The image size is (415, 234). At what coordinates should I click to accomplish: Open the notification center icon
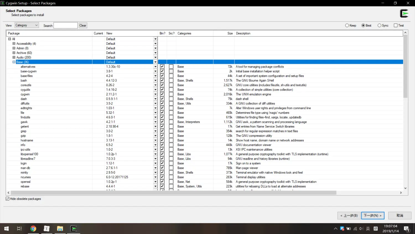click(x=406, y=229)
